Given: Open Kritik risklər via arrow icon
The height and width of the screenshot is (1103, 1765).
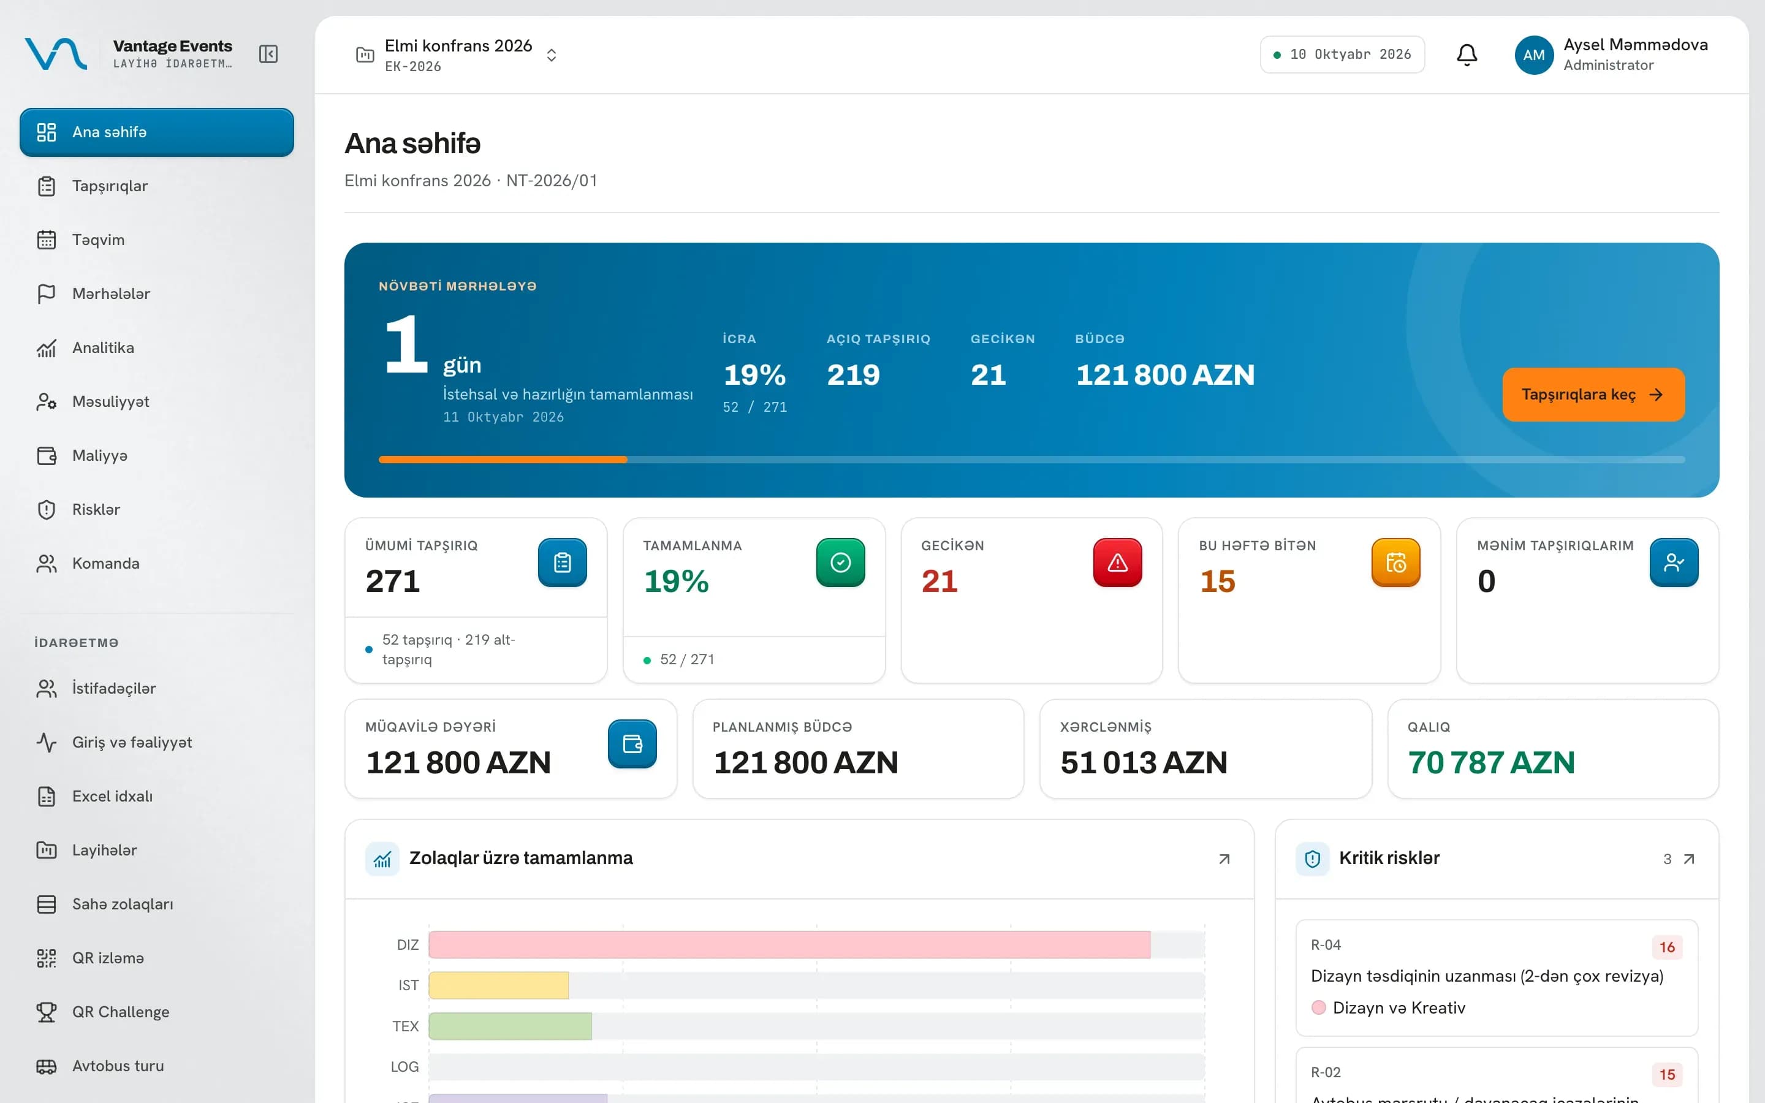Looking at the screenshot, I should tap(1688, 859).
